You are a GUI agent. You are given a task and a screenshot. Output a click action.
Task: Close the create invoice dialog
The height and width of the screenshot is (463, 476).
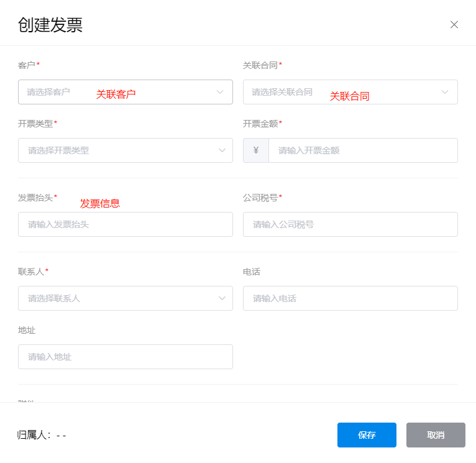(454, 25)
